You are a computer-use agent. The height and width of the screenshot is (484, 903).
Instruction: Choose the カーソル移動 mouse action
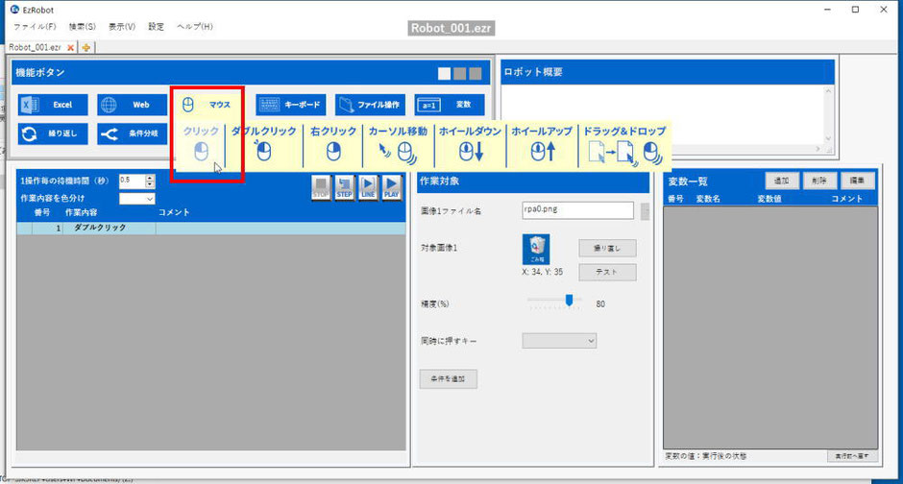(398, 144)
